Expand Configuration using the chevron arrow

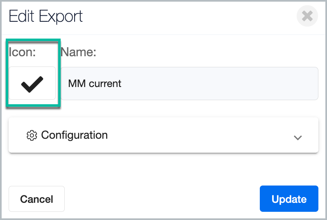pyautogui.click(x=297, y=137)
